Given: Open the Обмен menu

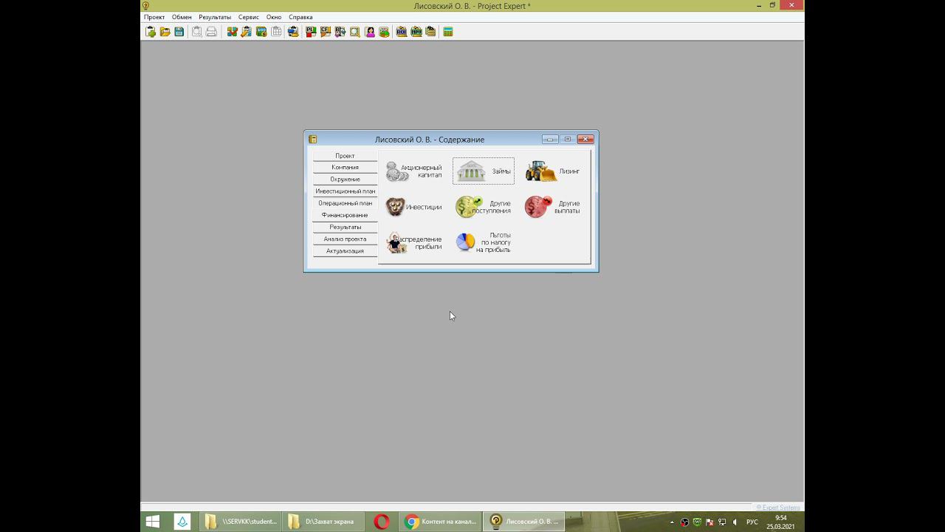Looking at the screenshot, I should pyautogui.click(x=182, y=17).
